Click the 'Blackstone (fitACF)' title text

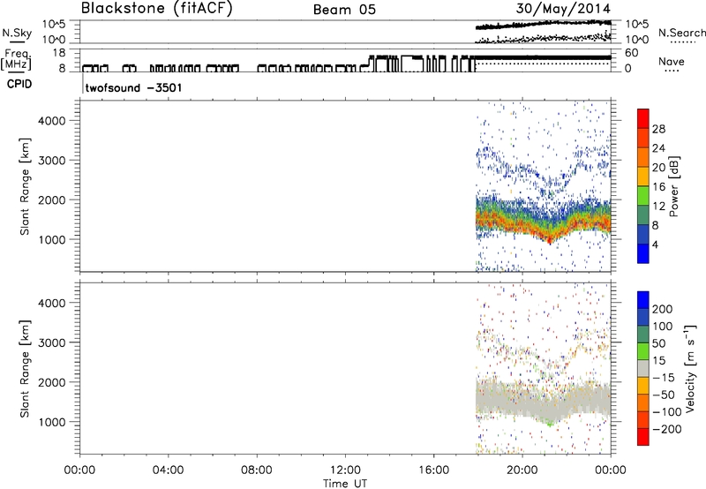[x=156, y=8]
